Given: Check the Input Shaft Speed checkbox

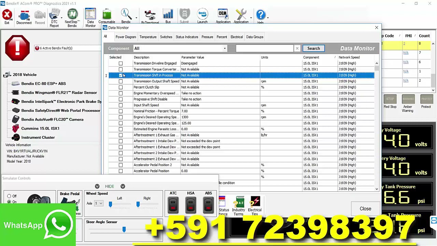Looking at the screenshot, I should [121, 105].
